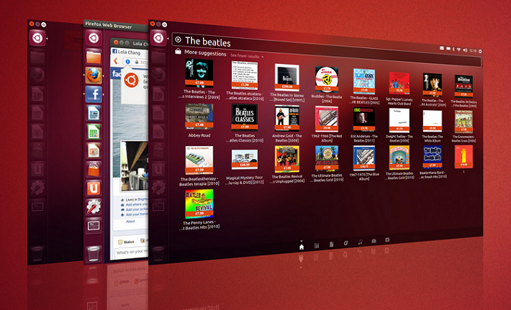
Task: Clear the Dash search with the circled X
Action: (x=178, y=40)
